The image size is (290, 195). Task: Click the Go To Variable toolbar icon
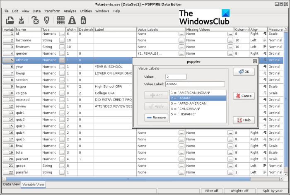coord(35,20)
